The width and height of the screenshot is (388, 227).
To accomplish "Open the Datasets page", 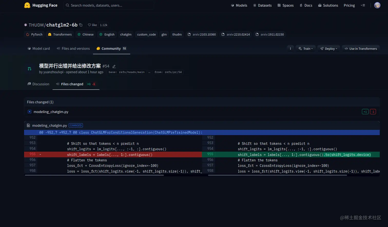I will coord(262,5).
